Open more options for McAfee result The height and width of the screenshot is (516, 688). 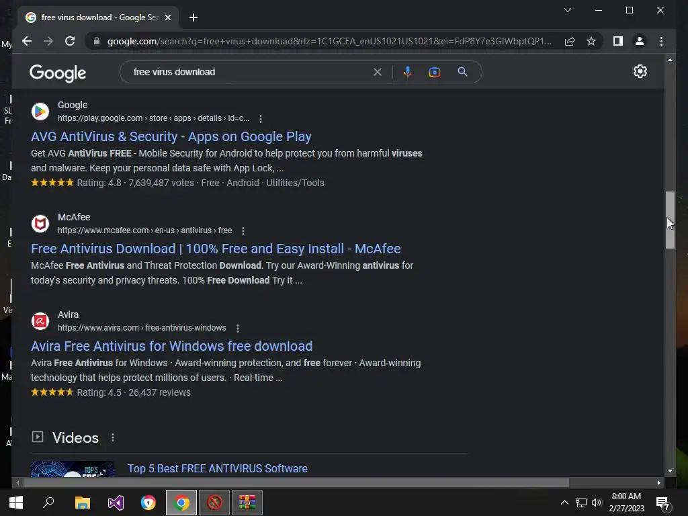click(x=243, y=231)
